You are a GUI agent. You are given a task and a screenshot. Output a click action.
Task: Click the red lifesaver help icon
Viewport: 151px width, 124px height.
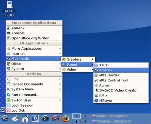tap(55, 118)
